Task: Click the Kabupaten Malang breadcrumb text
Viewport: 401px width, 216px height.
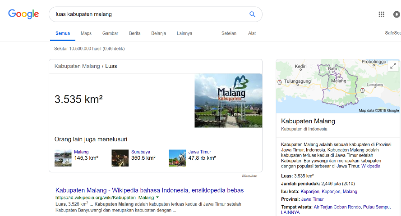Action: pyautogui.click(x=77, y=66)
